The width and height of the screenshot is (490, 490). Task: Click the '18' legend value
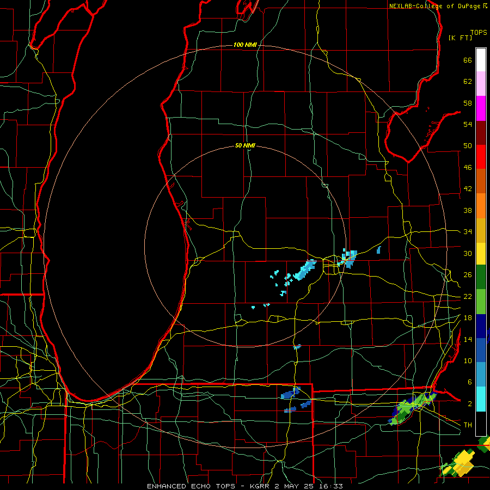click(468, 318)
